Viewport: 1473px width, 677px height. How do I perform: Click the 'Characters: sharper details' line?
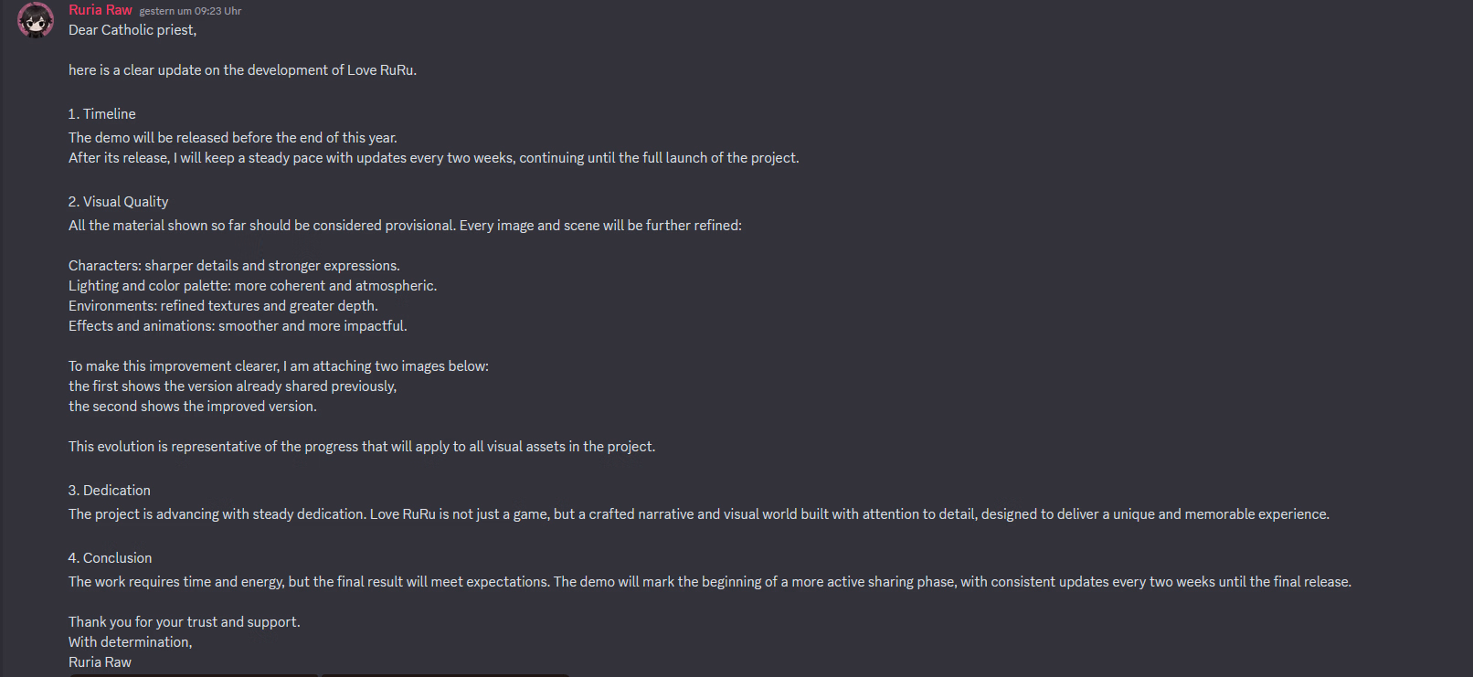(x=234, y=266)
